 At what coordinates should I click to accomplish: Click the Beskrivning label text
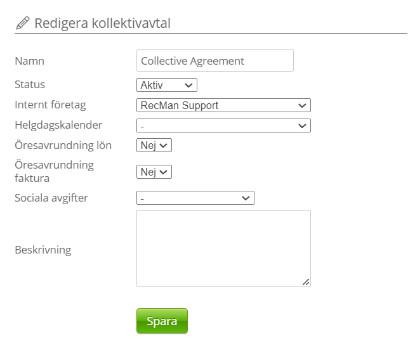pos(43,250)
